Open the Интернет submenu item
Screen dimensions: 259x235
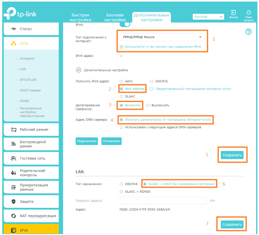pos(27,59)
